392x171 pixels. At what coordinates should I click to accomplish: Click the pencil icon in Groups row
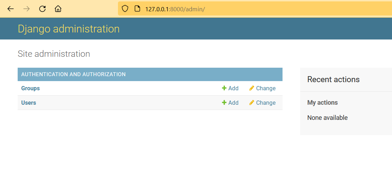point(251,88)
